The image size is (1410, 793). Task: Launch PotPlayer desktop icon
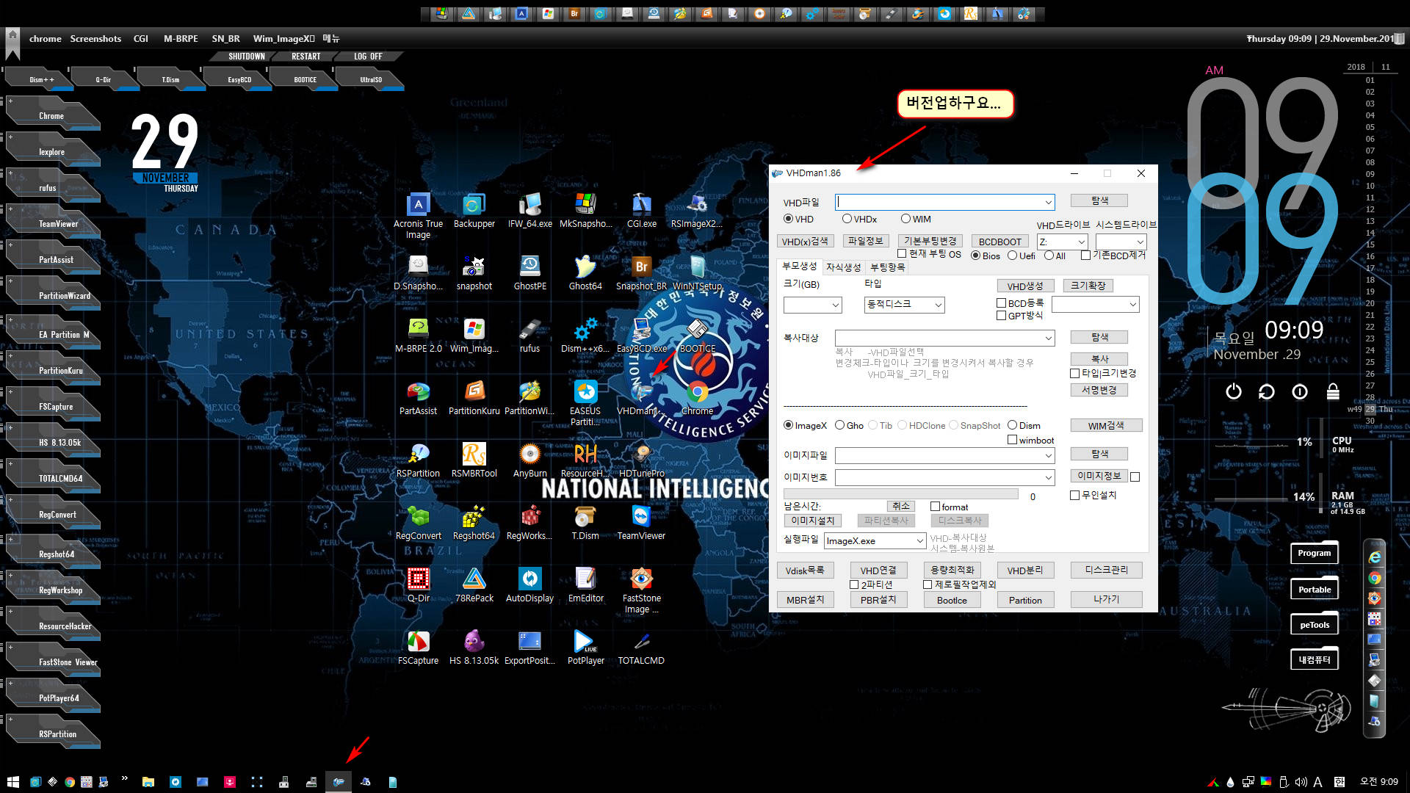585,647
